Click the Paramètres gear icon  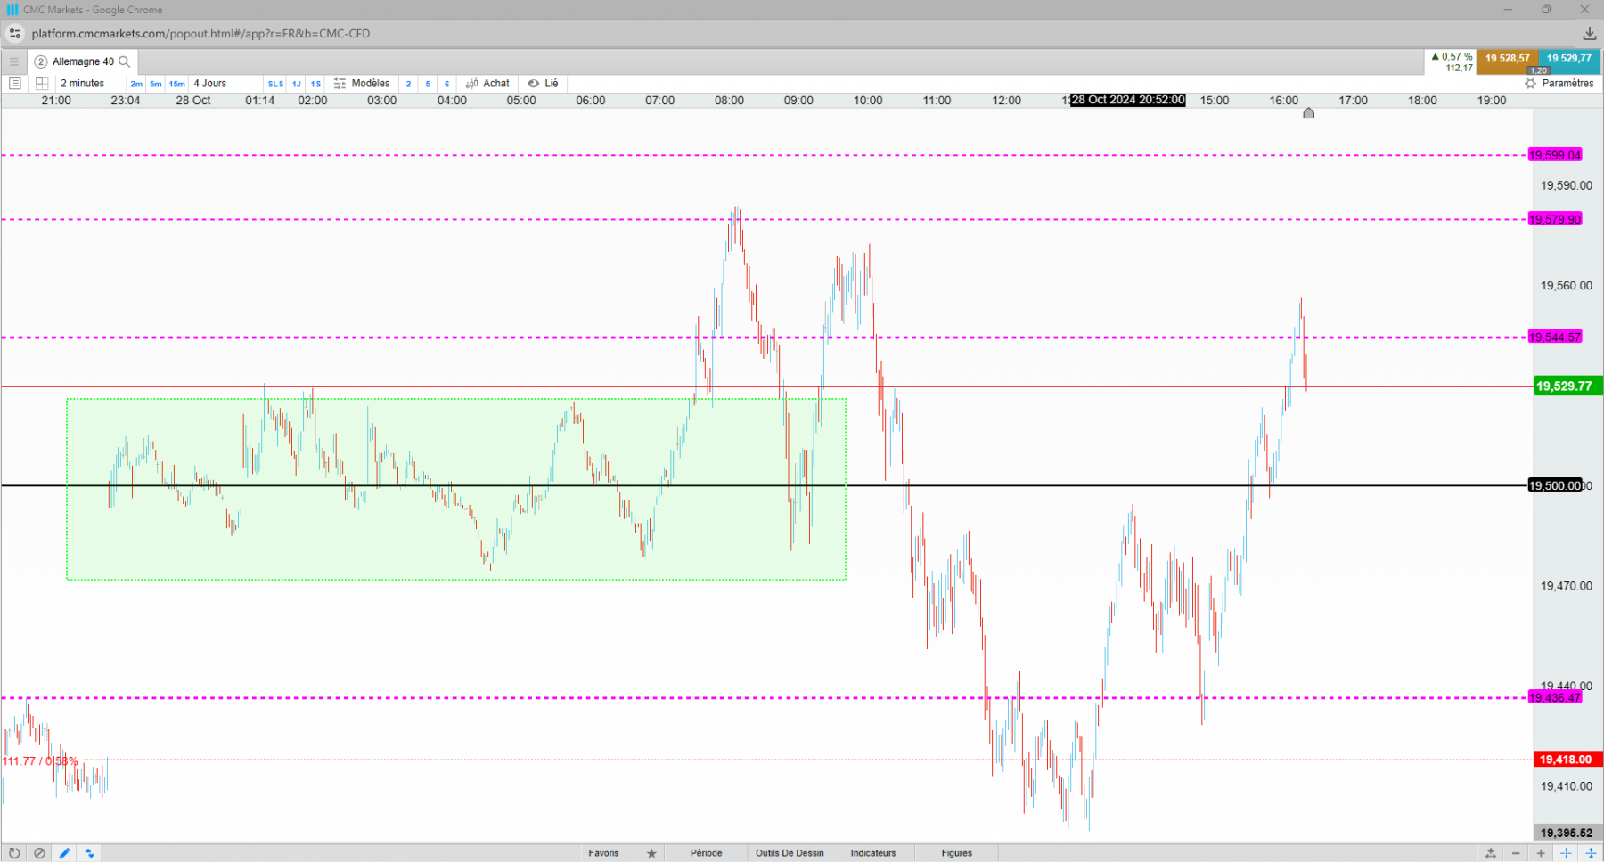pos(1530,84)
